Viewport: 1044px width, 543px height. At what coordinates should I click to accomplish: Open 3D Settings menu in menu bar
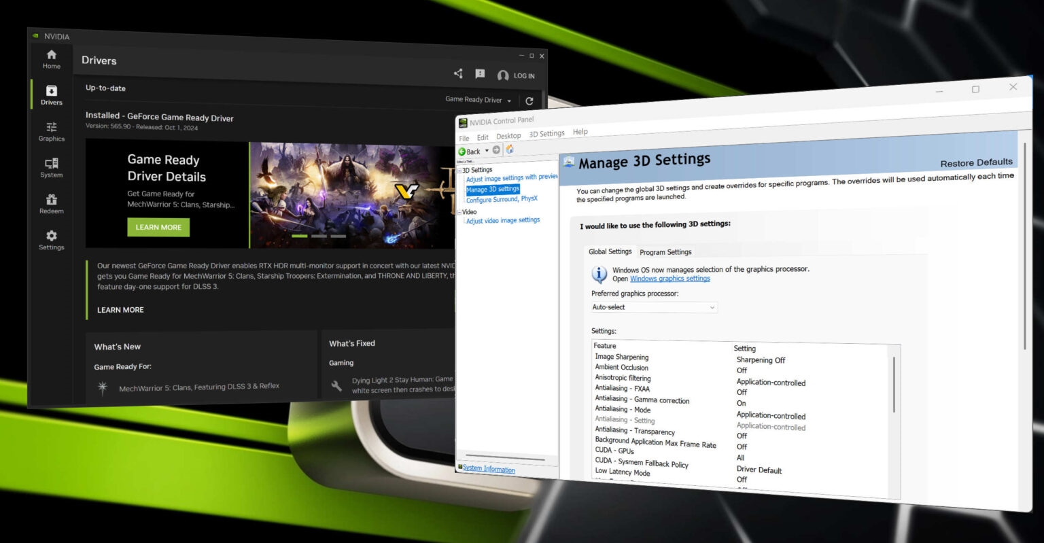(546, 134)
